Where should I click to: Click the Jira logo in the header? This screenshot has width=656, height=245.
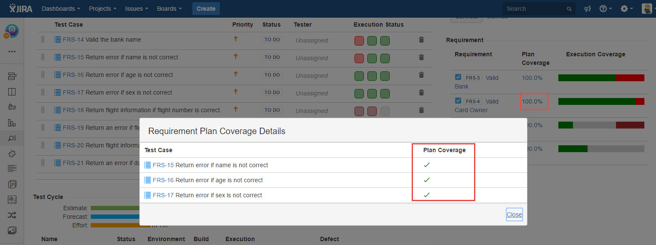pyautogui.click(x=21, y=9)
